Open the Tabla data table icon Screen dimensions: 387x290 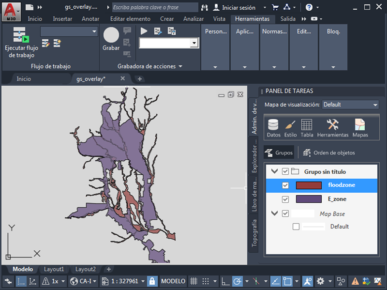click(x=307, y=128)
